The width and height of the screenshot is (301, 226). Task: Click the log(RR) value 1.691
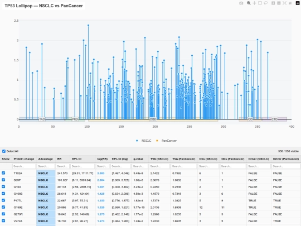(x=101, y=187)
